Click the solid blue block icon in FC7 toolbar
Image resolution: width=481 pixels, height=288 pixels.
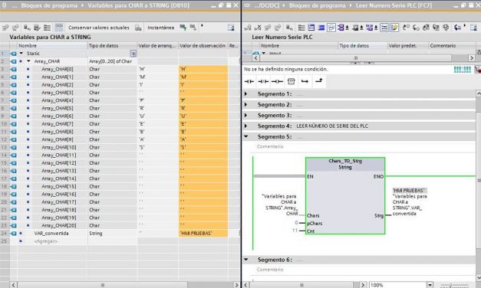click(x=321, y=28)
